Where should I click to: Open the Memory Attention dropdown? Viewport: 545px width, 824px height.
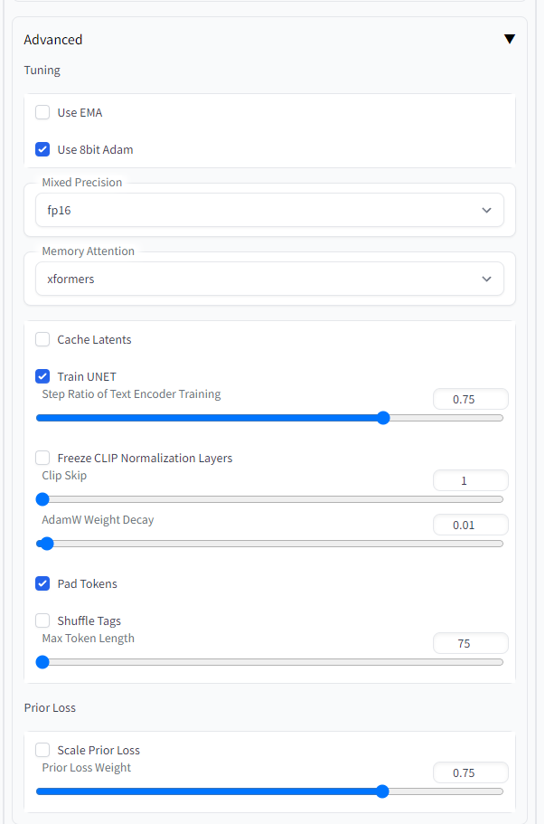(269, 279)
